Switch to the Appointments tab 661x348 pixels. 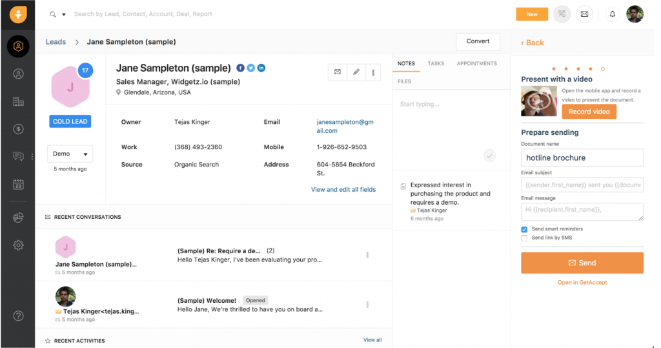pos(476,64)
